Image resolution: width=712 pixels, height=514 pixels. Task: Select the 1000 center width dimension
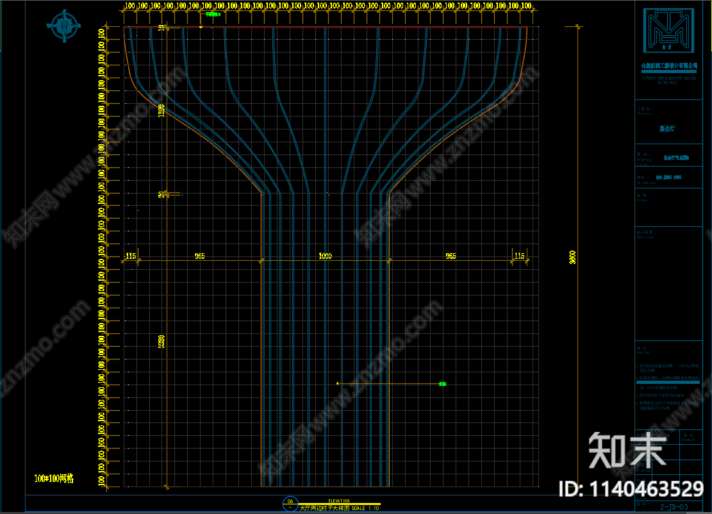coord(325,256)
